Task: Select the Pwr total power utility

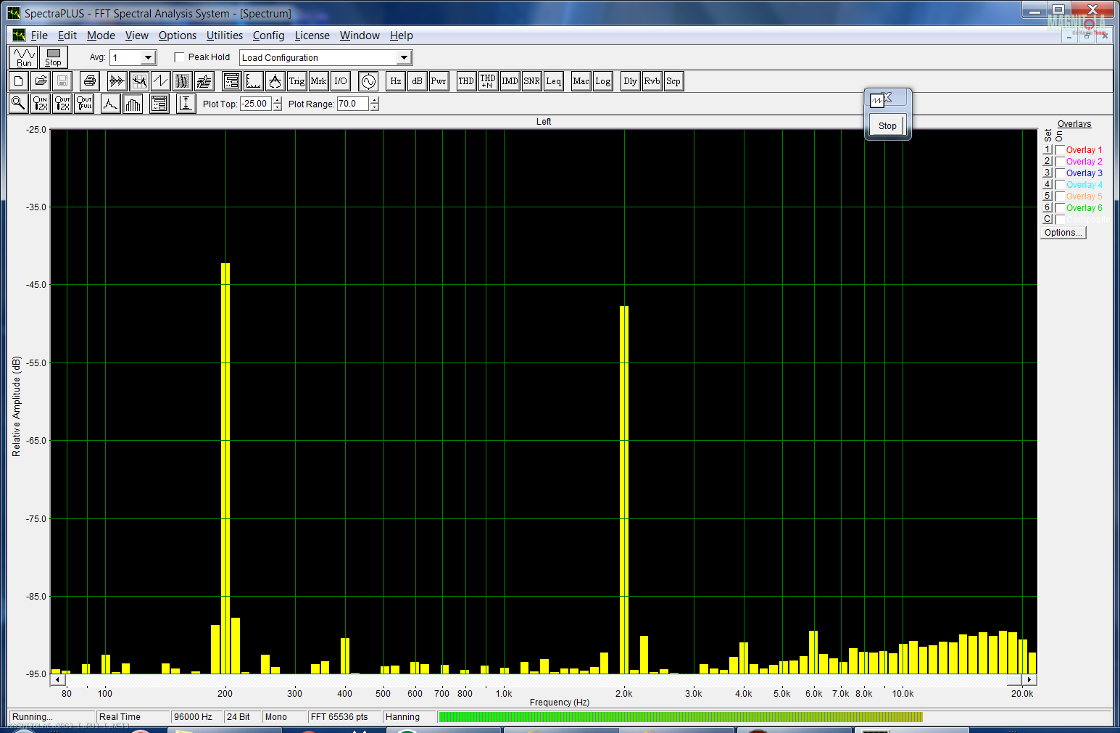Action: [439, 81]
